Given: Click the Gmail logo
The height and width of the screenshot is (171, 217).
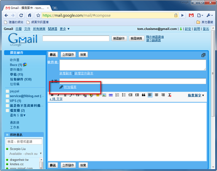Looking at the screenshot, I should coord(23,39).
